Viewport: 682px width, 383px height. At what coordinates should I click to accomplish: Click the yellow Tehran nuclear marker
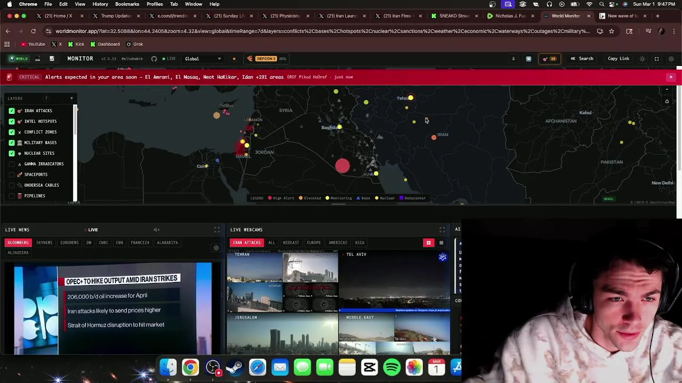click(x=410, y=98)
